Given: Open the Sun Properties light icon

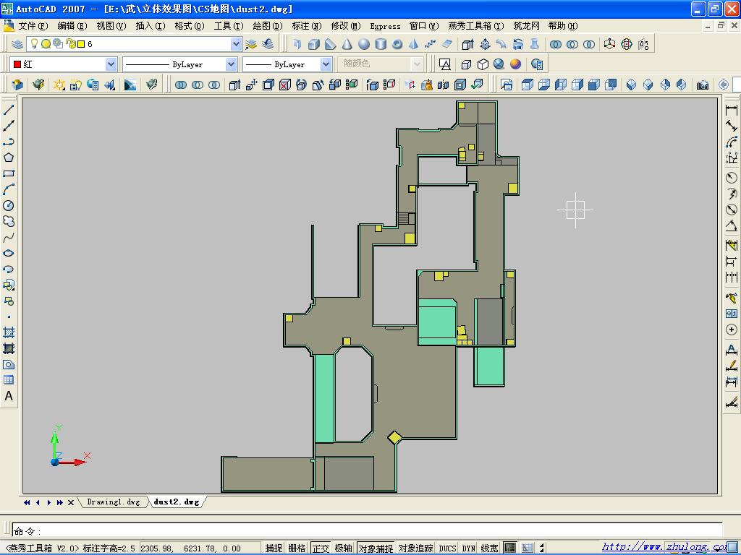Looking at the screenshot, I should (x=59, y=85).
